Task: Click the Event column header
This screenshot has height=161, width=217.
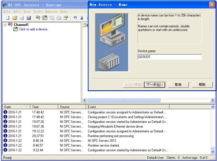Action: click(x=128, y=107)
